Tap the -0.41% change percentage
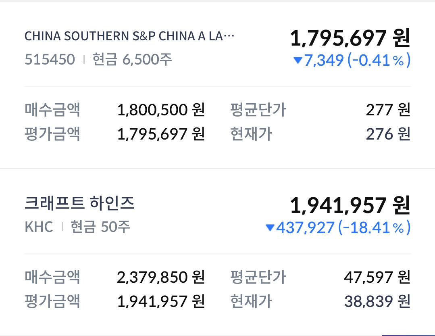Screen dimensions: 435x336 pyautogui.click(x=379, y=61)
